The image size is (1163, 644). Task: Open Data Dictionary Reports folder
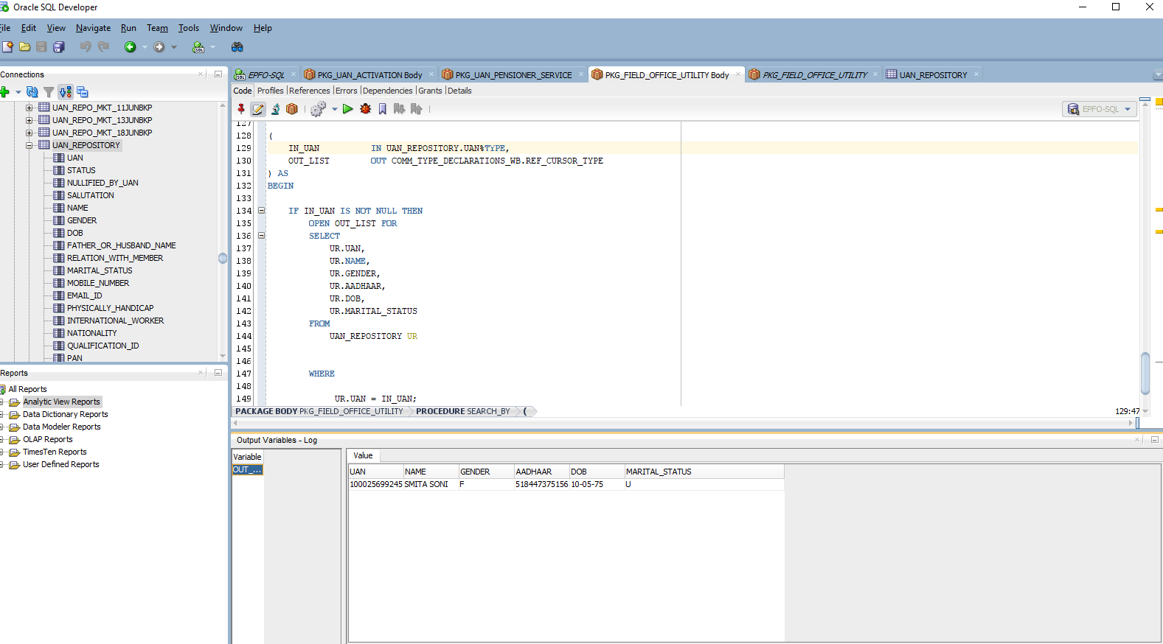pyautogui.click(x=65, y=414)
